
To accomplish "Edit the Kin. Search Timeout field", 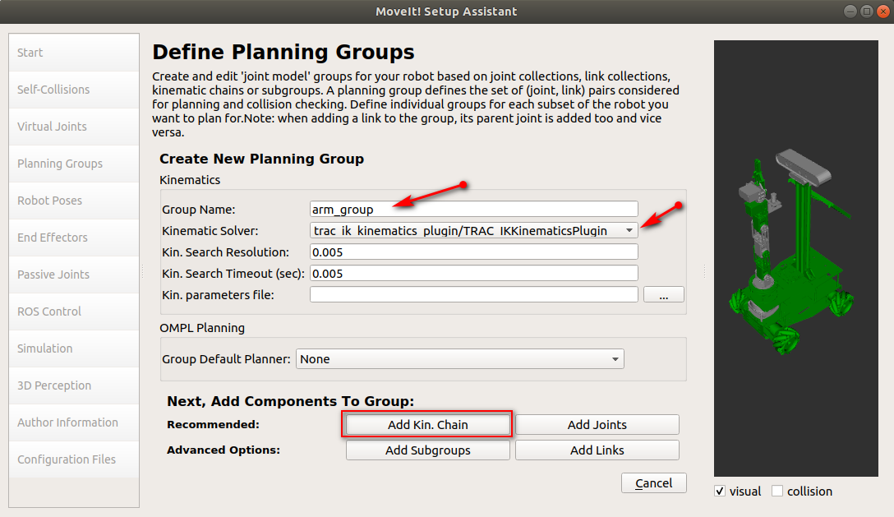I will pyautogui.click(x=474, y=274).
